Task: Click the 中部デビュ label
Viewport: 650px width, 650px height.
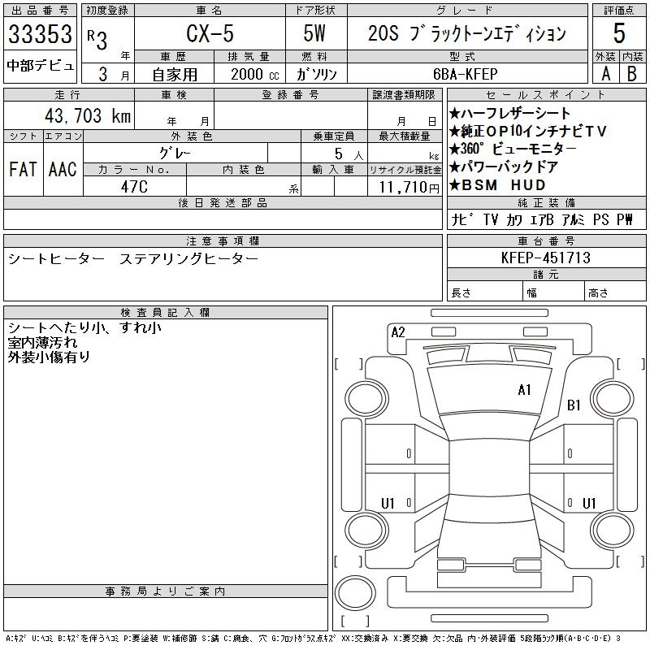Action: (40, 66)
